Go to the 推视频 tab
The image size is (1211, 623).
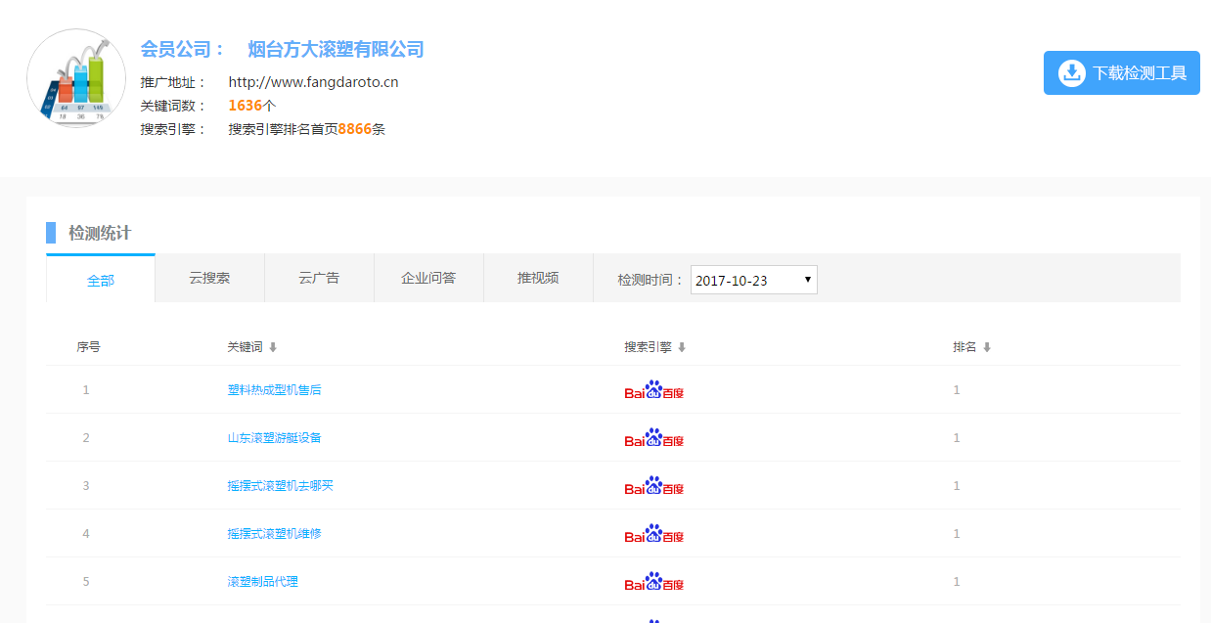[x=538, y=278]
